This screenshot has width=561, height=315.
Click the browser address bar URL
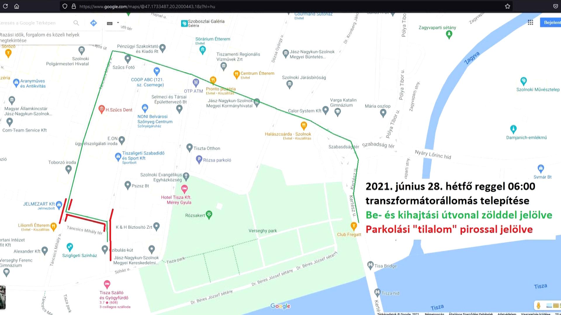(147, 6)
